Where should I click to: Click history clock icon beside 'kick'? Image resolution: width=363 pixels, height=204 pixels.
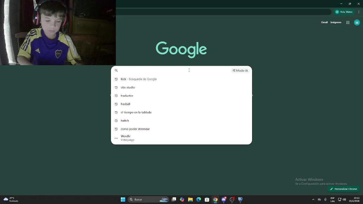click(116, 79)
